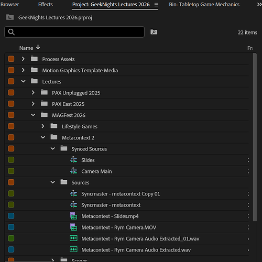262x262 pixels.
Task: Expand the Process Assets bin
Action: (23, 59)
